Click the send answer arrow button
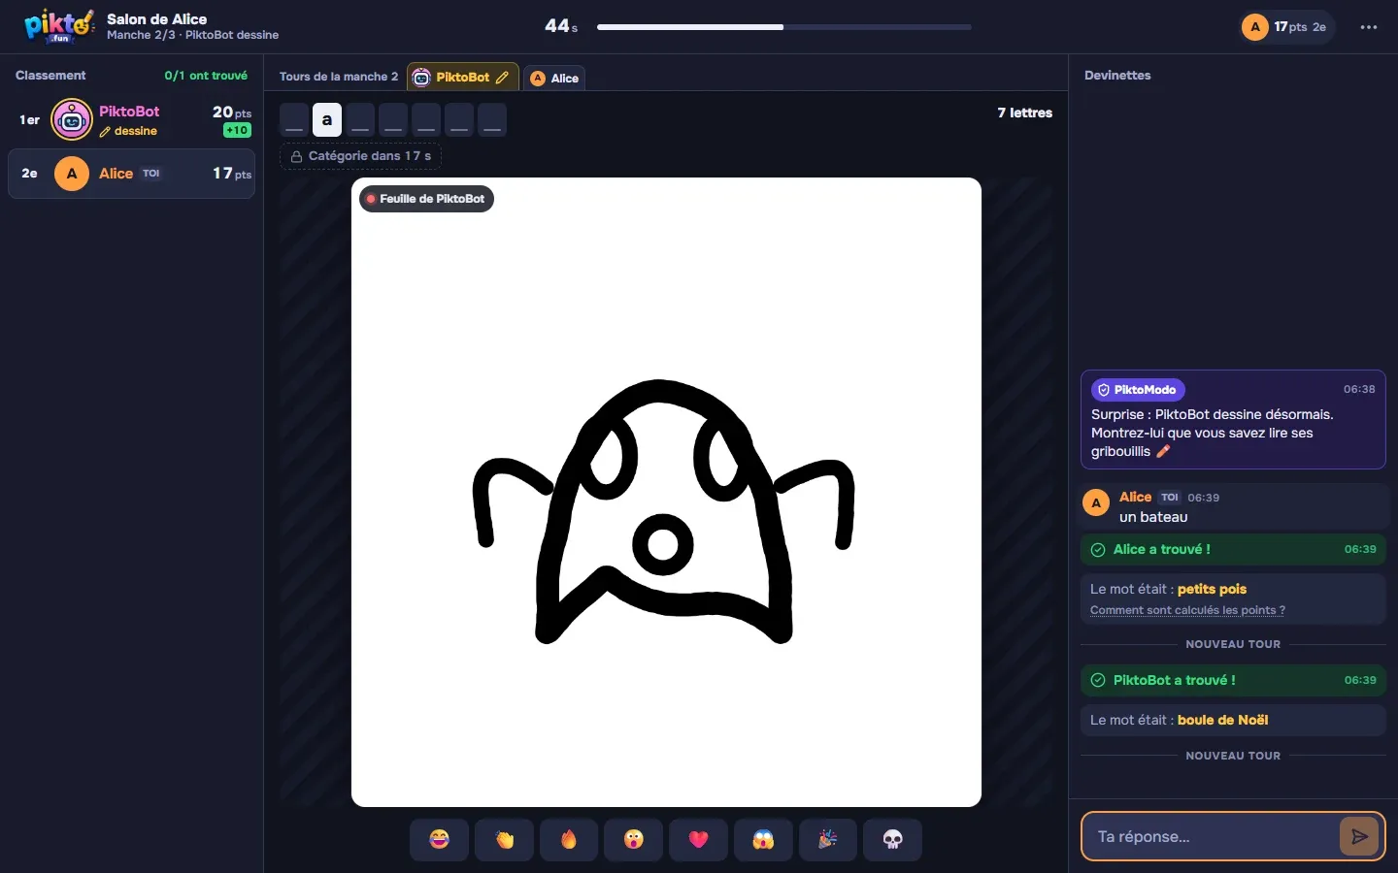This screenshot has width=1398, height=873. click(x=1359, y=836)
